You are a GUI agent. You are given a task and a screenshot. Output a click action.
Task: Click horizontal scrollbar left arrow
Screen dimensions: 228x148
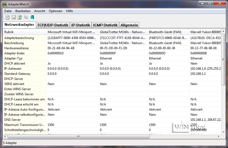5,136
